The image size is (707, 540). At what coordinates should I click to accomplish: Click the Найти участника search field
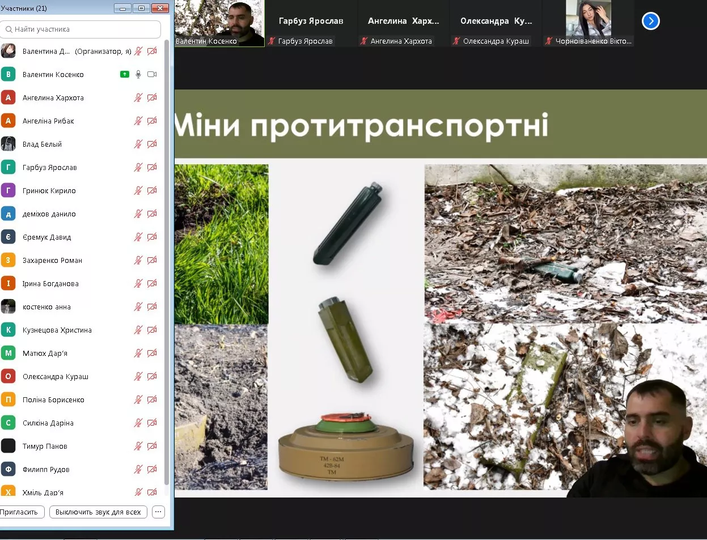(81, 29)
